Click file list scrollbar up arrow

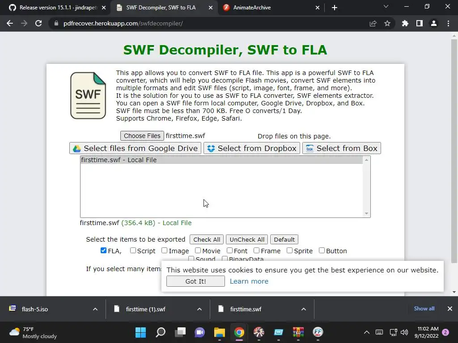pos(366,160)
